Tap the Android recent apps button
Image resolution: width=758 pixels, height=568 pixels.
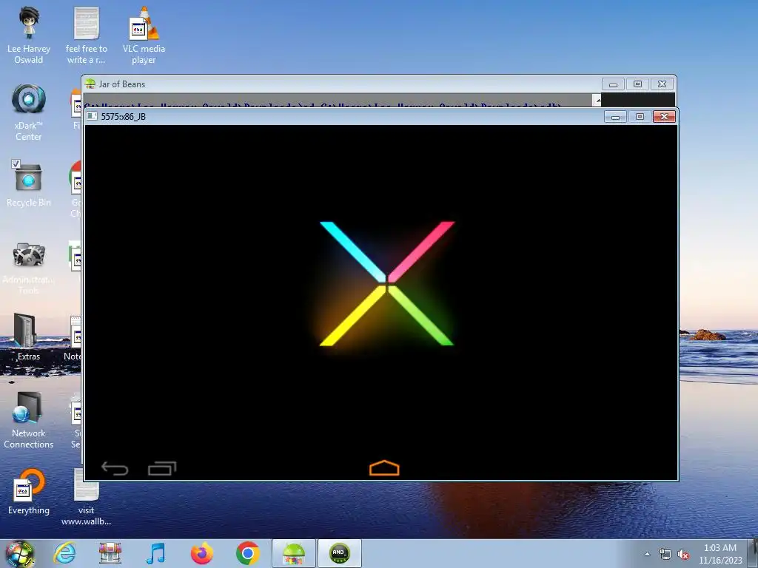162,468
